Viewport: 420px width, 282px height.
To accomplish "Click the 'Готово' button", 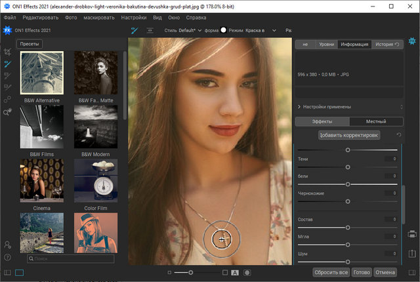I will [x=362, y=272].
